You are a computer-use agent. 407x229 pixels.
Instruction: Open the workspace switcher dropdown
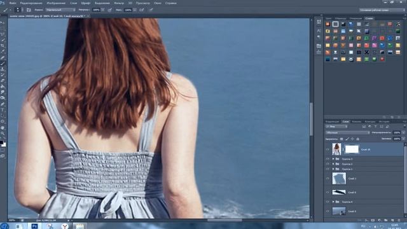(382, 10)
